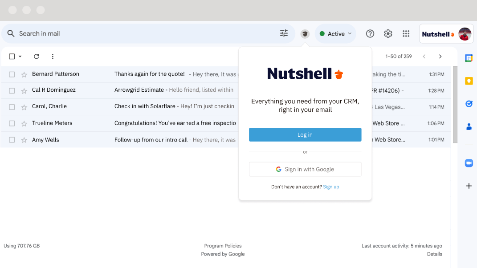The width and height of the screenshot is (477, 268).
Task: Click the Sign up link
Action: click(x=331, y=187)
